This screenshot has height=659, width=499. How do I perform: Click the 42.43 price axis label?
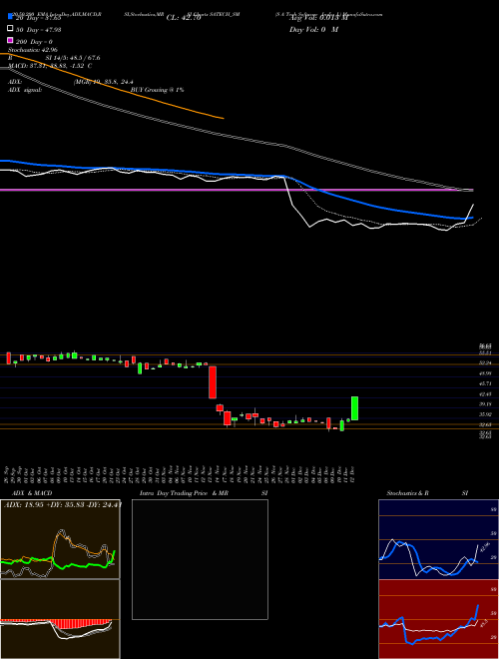tap(486, 394)
